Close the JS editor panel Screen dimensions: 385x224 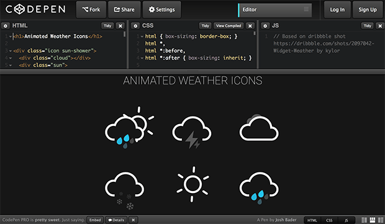(380, 25)
